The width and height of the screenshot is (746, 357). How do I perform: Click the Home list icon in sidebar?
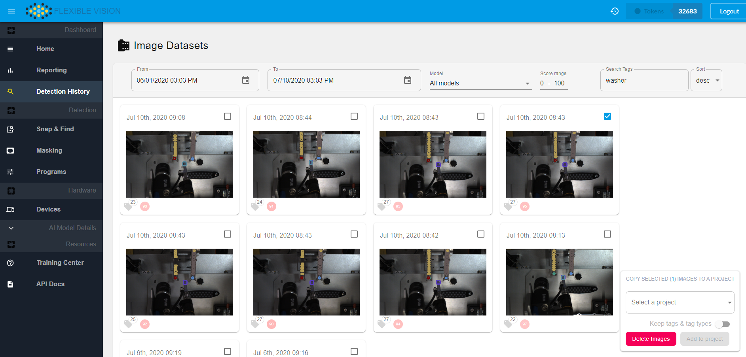10,49
